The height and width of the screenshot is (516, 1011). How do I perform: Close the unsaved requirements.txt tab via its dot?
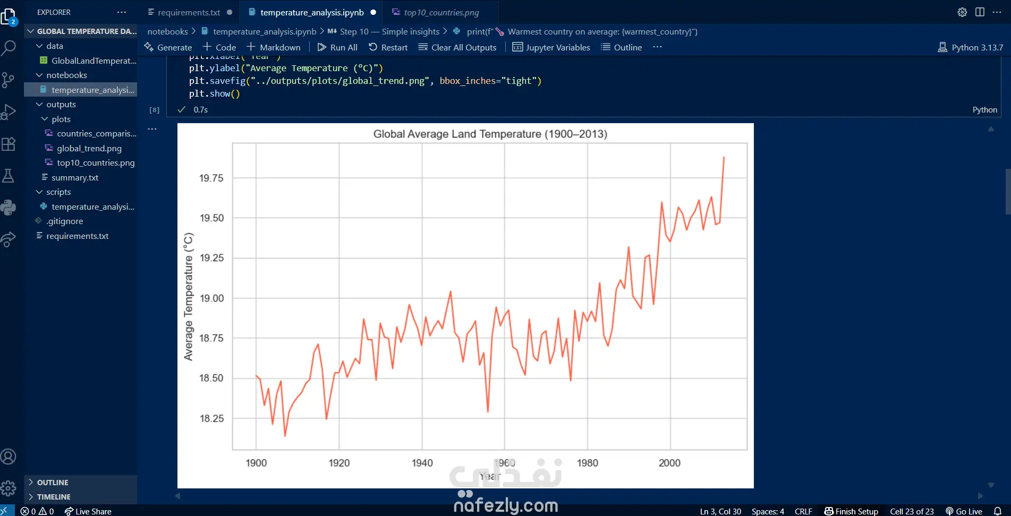point(230,12)
